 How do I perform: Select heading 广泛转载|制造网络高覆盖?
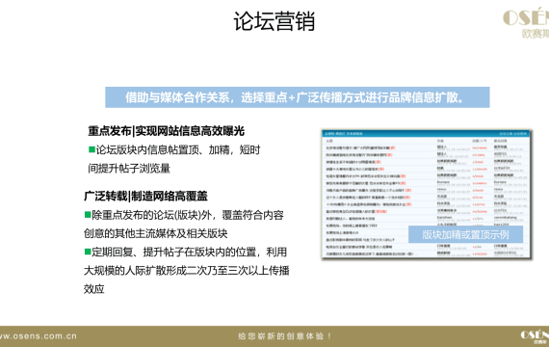(x=146, y=196)
